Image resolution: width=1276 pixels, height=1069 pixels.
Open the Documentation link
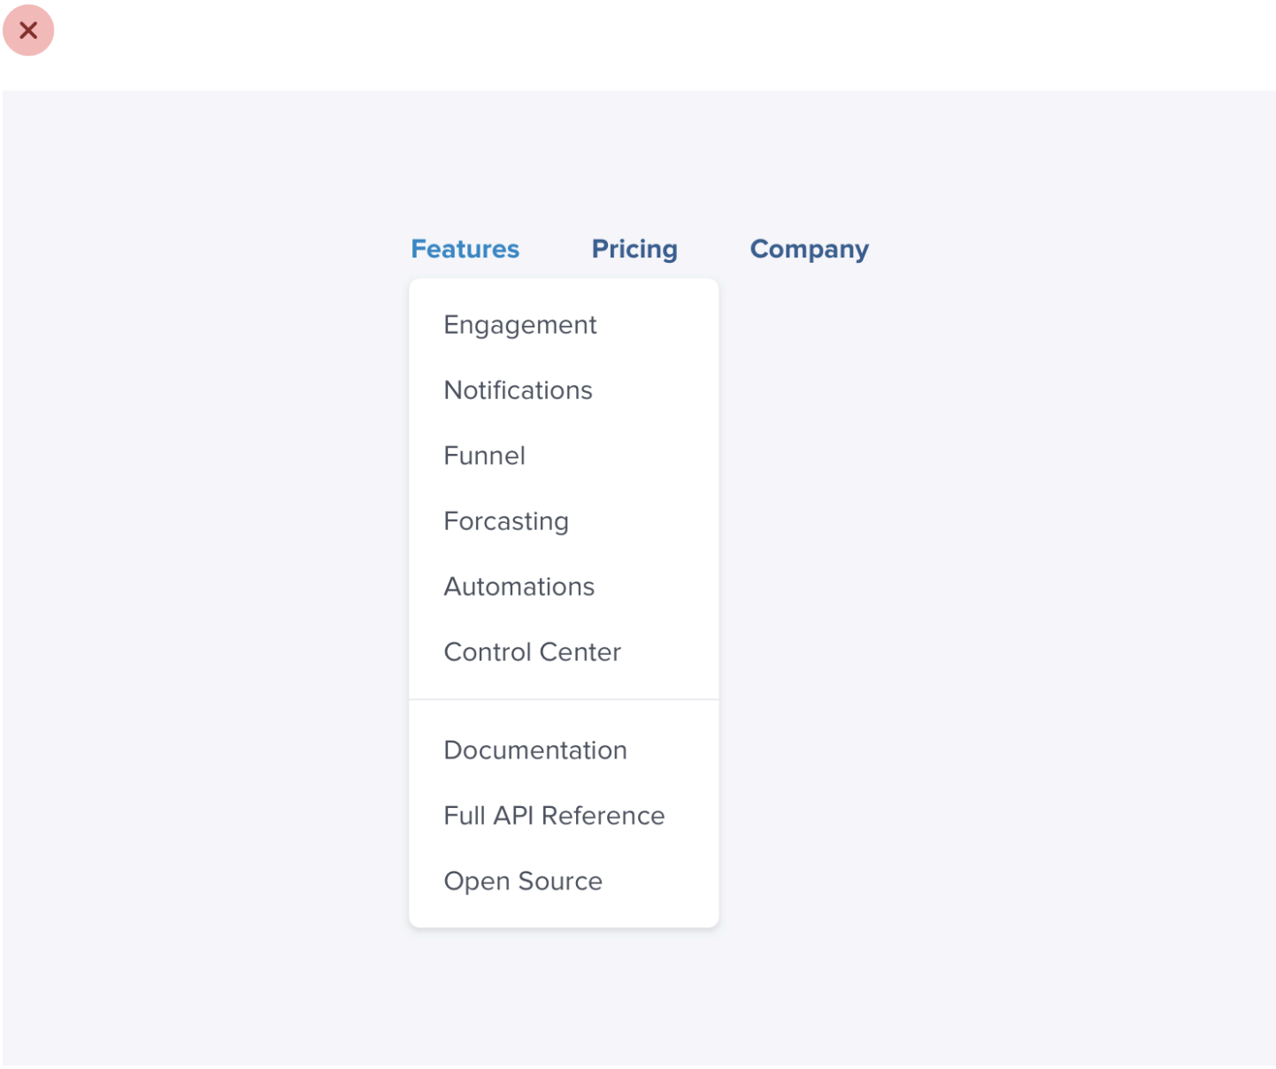(x=535, y=750)
